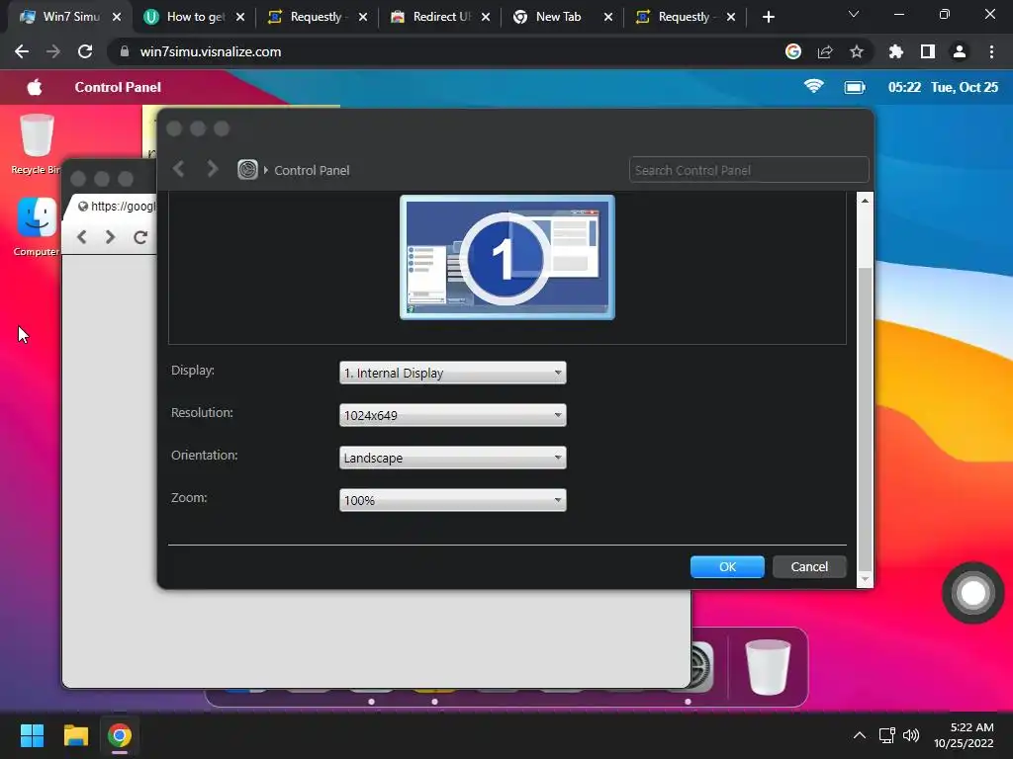
Task: Open the Display dropdown showing Internal Display
Action: tap(452, 373)
